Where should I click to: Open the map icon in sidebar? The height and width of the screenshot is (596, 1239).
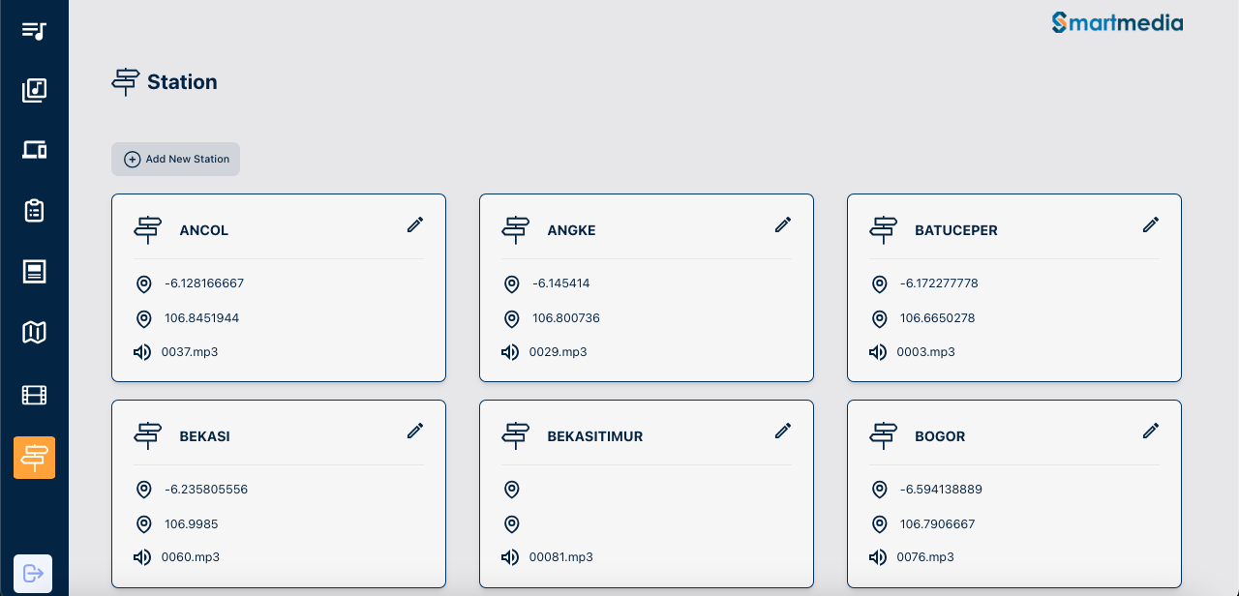pos(34,333)
